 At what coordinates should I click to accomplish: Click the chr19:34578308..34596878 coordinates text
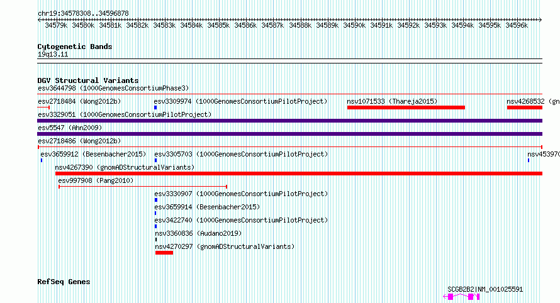pos(83,13)
